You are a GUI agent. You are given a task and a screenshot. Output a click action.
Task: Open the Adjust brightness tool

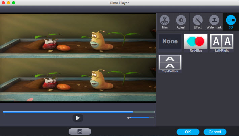pos(181,22)
